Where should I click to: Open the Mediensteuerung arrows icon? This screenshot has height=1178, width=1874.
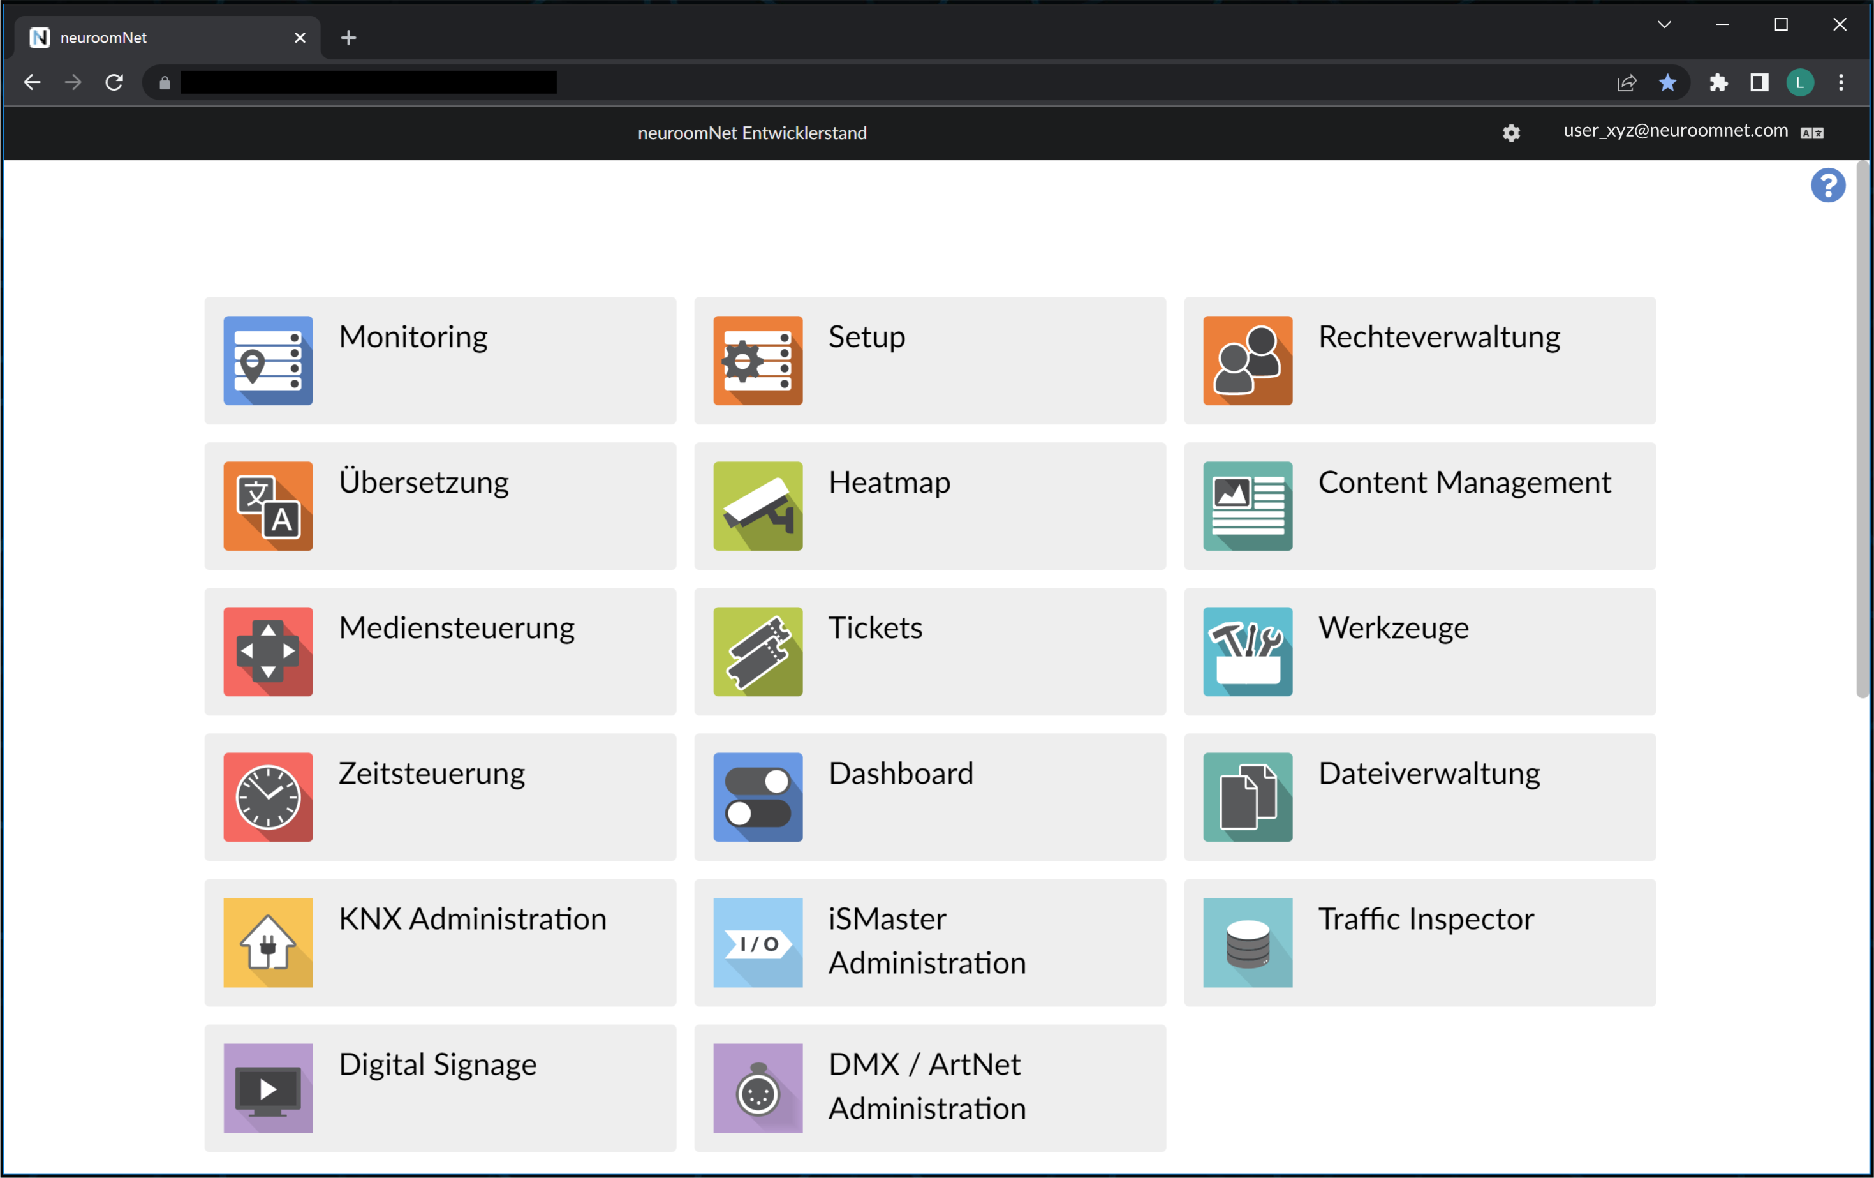pyautogui.click(x=268, y=652)
